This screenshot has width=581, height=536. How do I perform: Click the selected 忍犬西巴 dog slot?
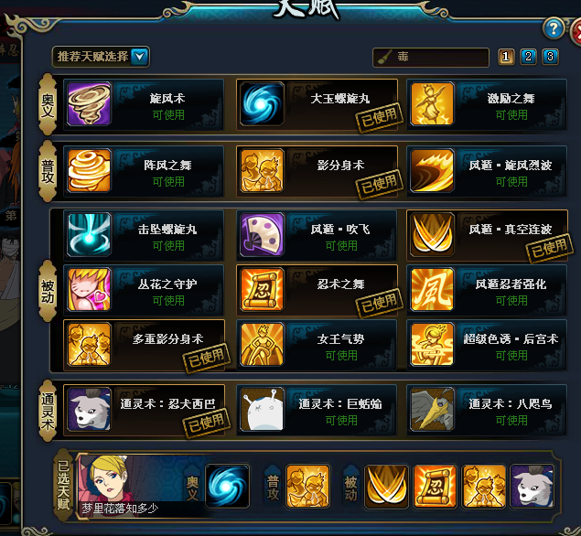coord(533,486)
